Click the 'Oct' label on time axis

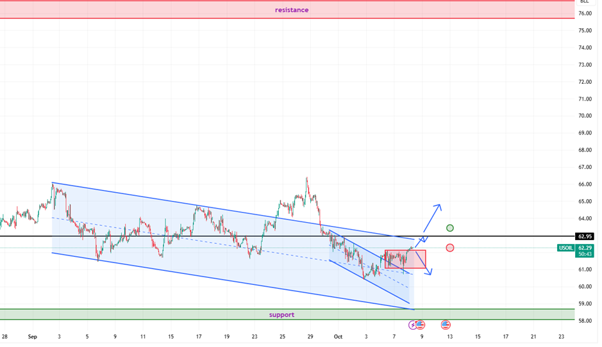[338, 335]
